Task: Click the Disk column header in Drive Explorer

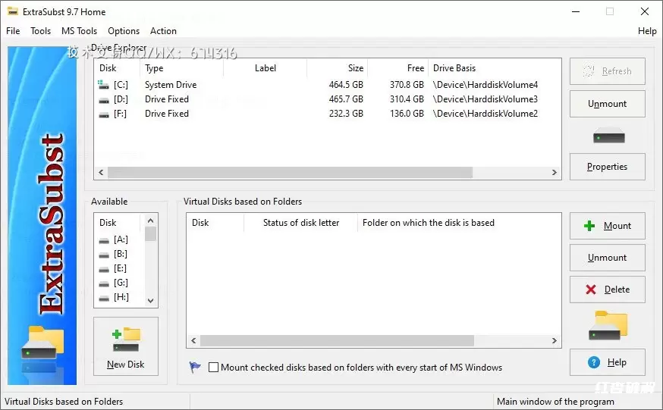Action: 117,68
